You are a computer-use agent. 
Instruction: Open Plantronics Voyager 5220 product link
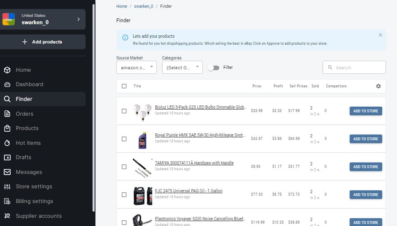200,219
